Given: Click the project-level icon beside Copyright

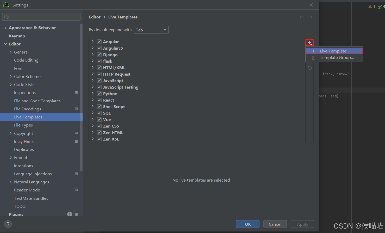Looking at the screenshot, I should (x=76, y=133).
